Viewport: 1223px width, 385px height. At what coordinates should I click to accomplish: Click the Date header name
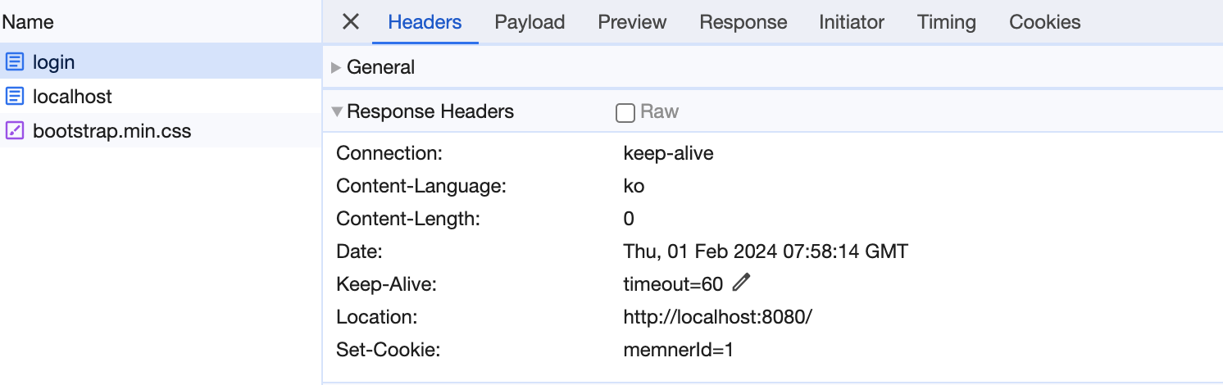click(x=359, y=251)
